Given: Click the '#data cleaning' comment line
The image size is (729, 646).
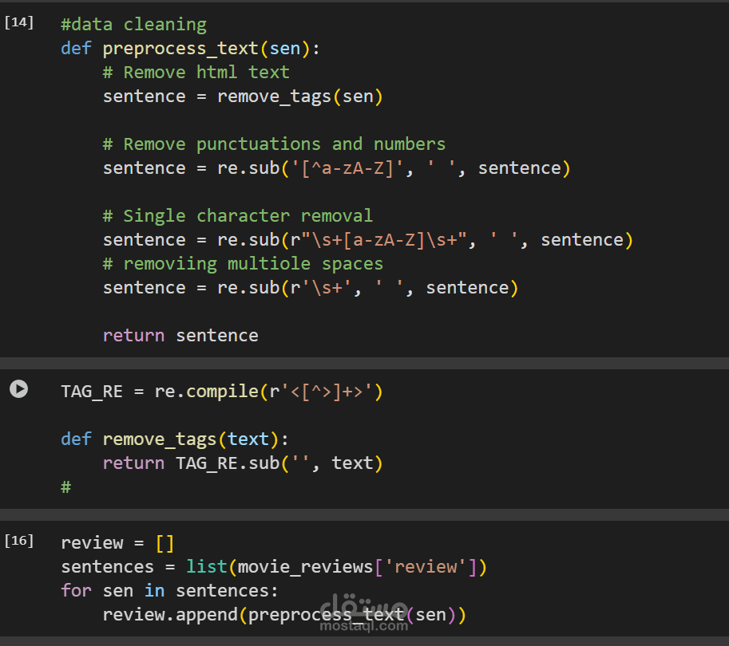Looking at the screenshot, I should point(134,25).
